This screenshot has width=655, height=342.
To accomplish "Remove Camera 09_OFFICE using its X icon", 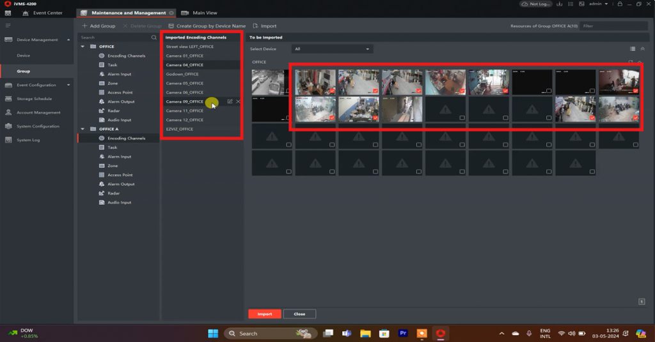I will point(238,101).
